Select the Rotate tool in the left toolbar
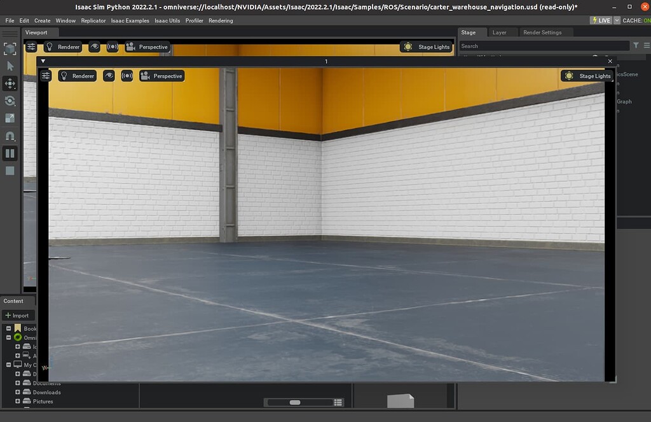The width and height of the screenshot is (651, 422). (9, 101)
